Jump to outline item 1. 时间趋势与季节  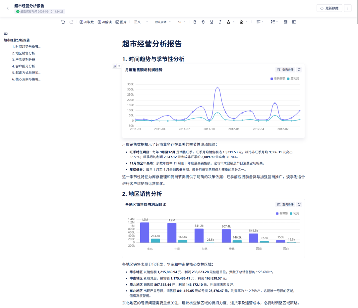coord(26,47)
